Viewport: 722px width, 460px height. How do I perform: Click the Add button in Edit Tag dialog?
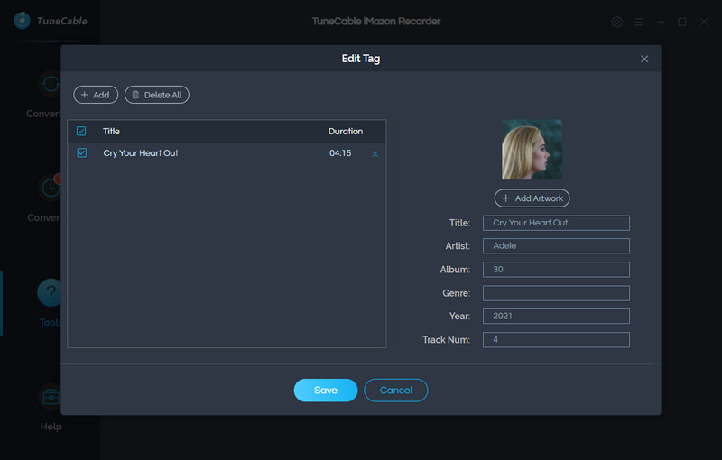coord(96,95)
